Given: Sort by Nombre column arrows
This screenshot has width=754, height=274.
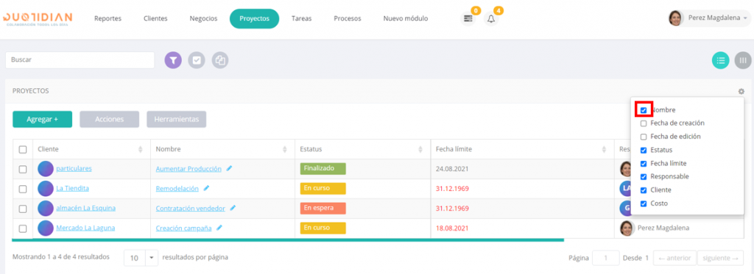Looking at the screenshot, I should click(x=285, y=149).
